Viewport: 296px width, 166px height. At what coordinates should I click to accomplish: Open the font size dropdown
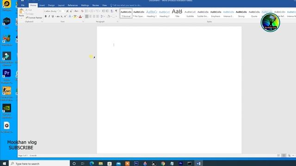point(65,11)
